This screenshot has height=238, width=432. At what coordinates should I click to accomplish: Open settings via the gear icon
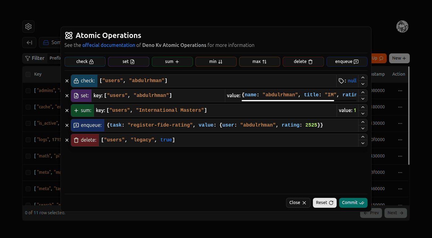click(28, 27)
